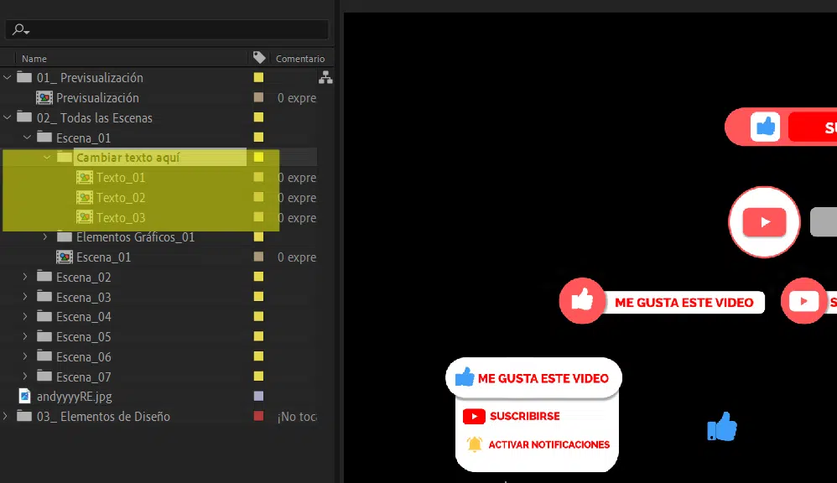The width and height of the screenshot is (837, 483).
Task: Expand the Escena_05 folder
Action: point(25,336)
